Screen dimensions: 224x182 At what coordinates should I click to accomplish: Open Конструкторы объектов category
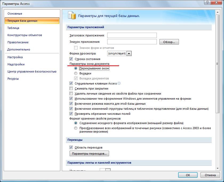(x=32, y=35)
